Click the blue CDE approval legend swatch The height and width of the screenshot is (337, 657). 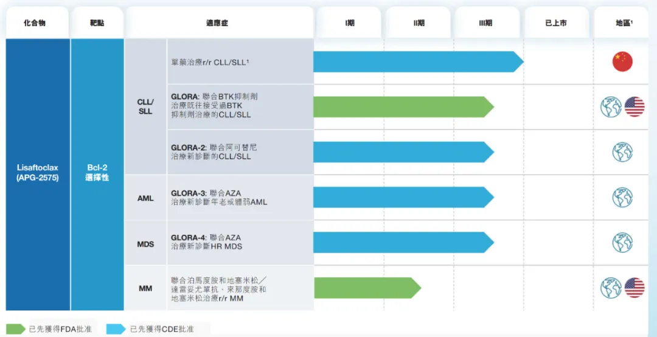(x=116, y=329)
